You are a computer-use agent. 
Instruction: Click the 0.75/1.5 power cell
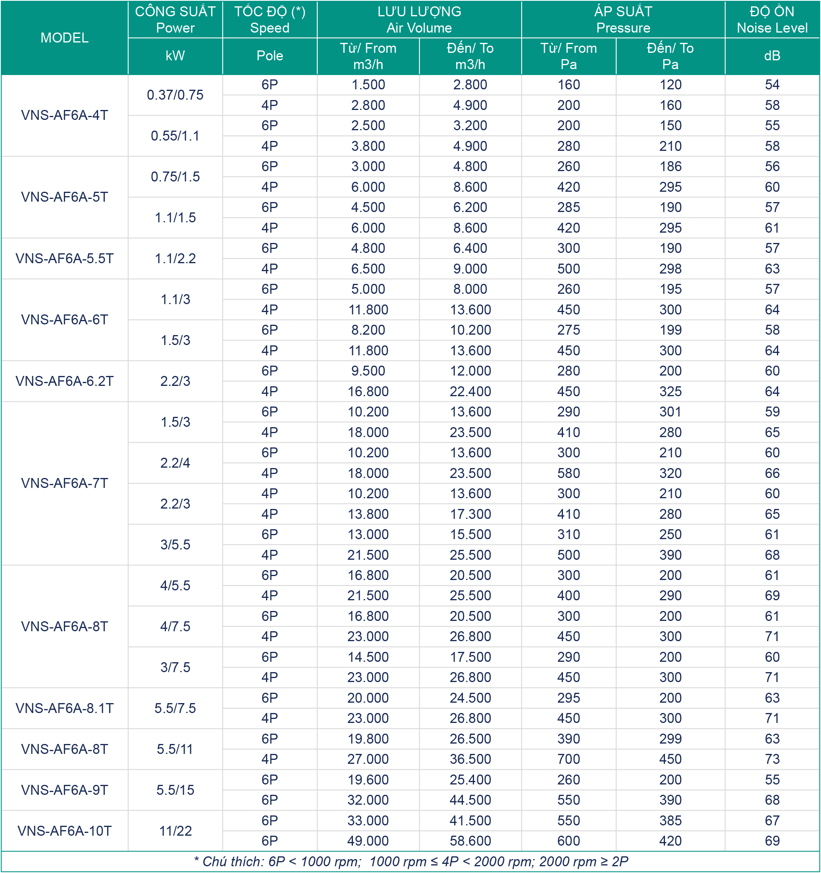pos(175,177)
